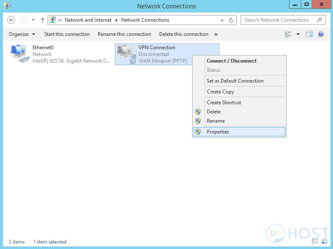Click the Ethernet0 name text
The width and height of the screenshot is (333, 249).
[x=43, y=48]
